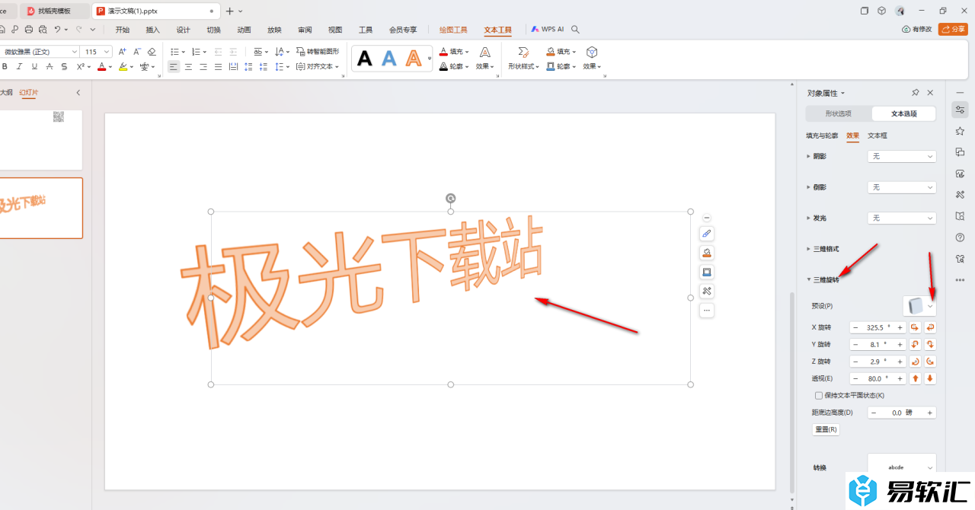
Task: Choose the orange outline WordArt style
Action: pyautogui.click(x=414, y=59)
